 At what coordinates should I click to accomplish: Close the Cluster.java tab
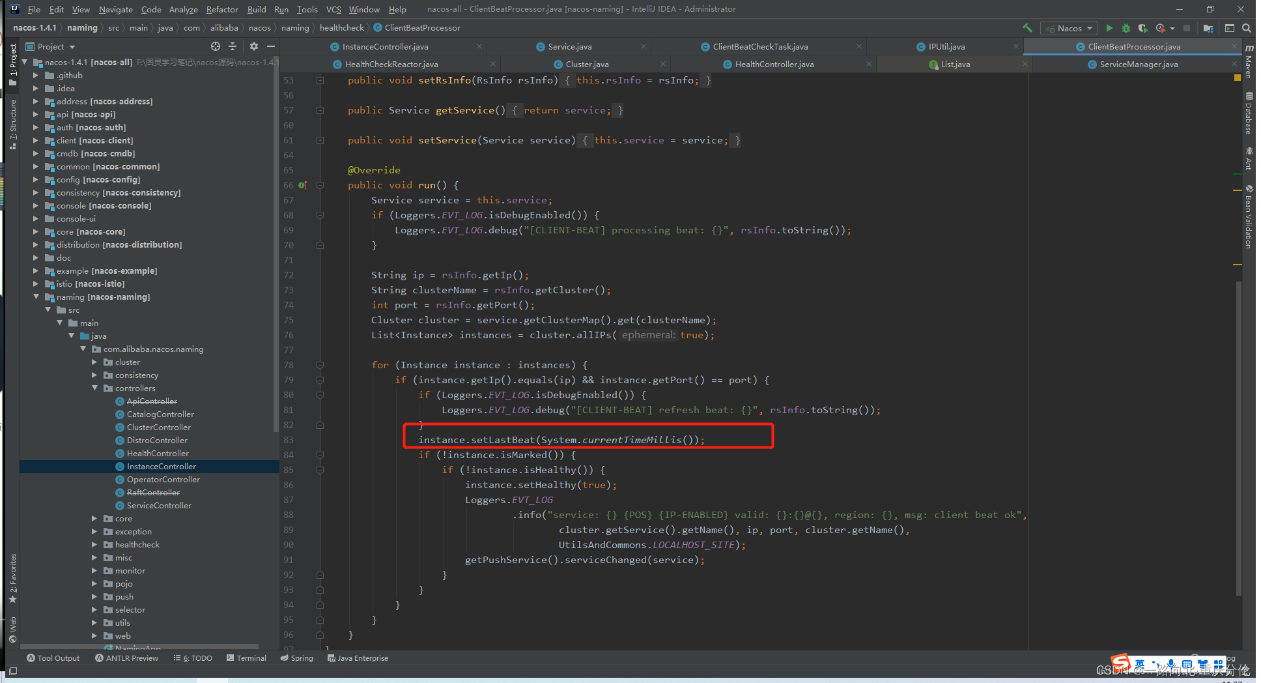pyautogui.click(x=663, y=64)
